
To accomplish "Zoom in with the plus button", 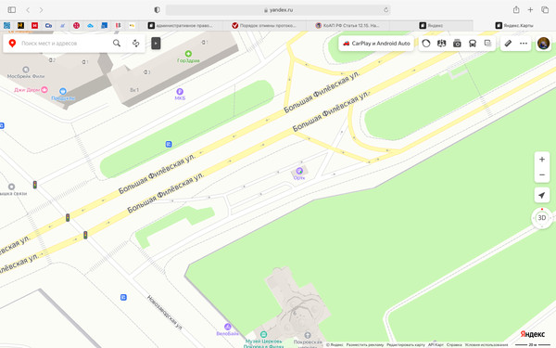I will click(x=542, y=160).
